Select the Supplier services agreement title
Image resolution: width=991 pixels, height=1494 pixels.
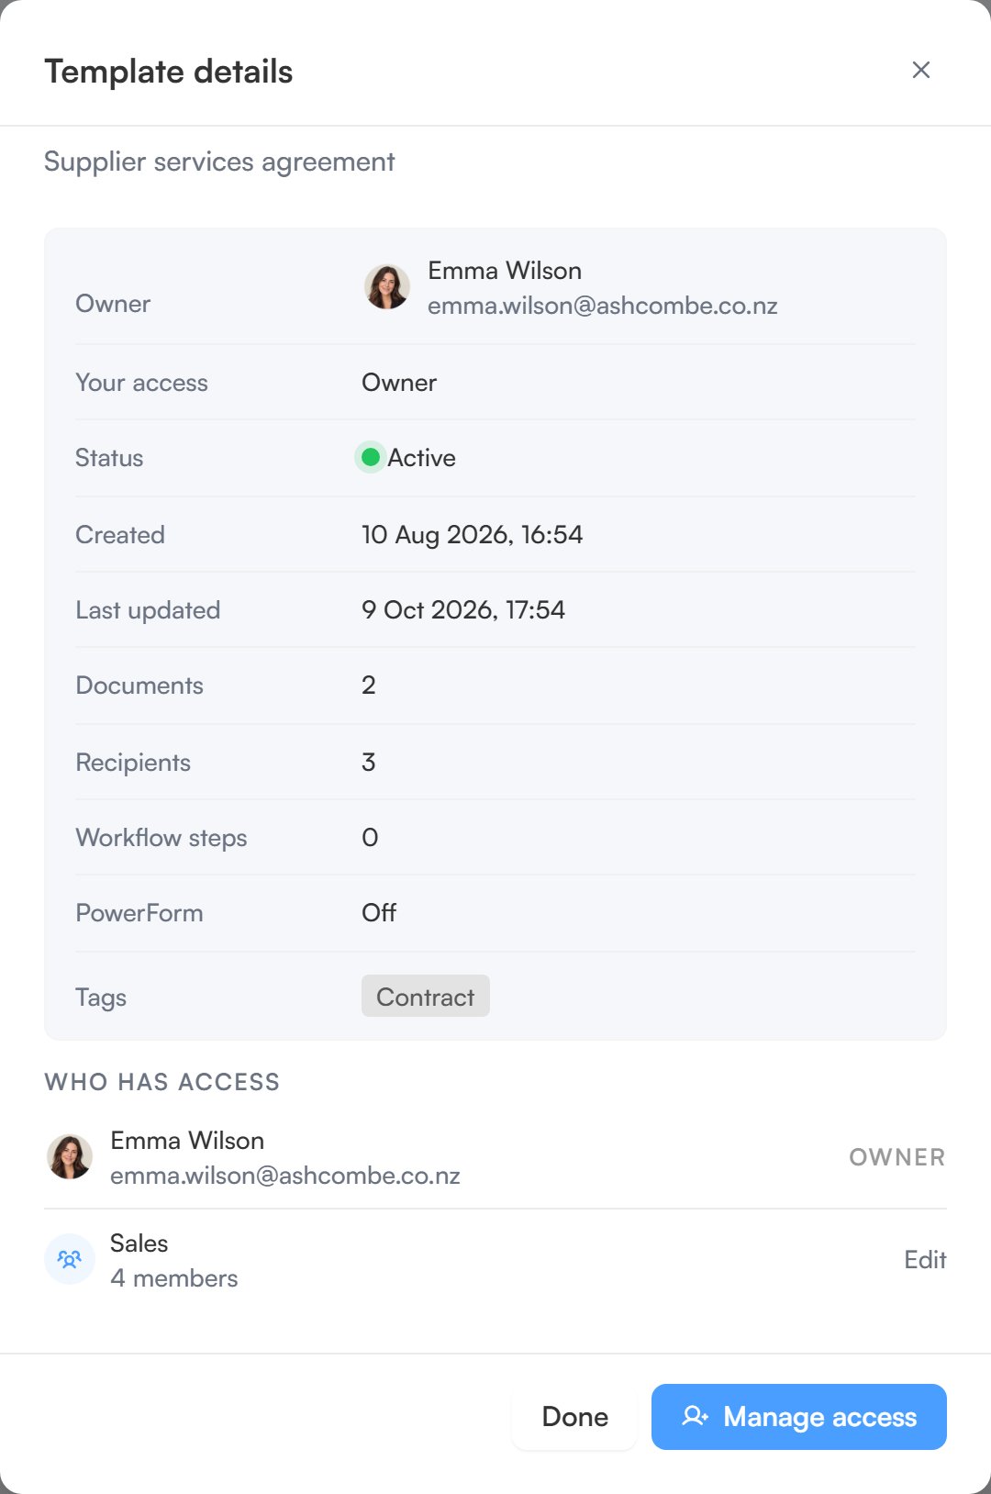tap(219, 162)
